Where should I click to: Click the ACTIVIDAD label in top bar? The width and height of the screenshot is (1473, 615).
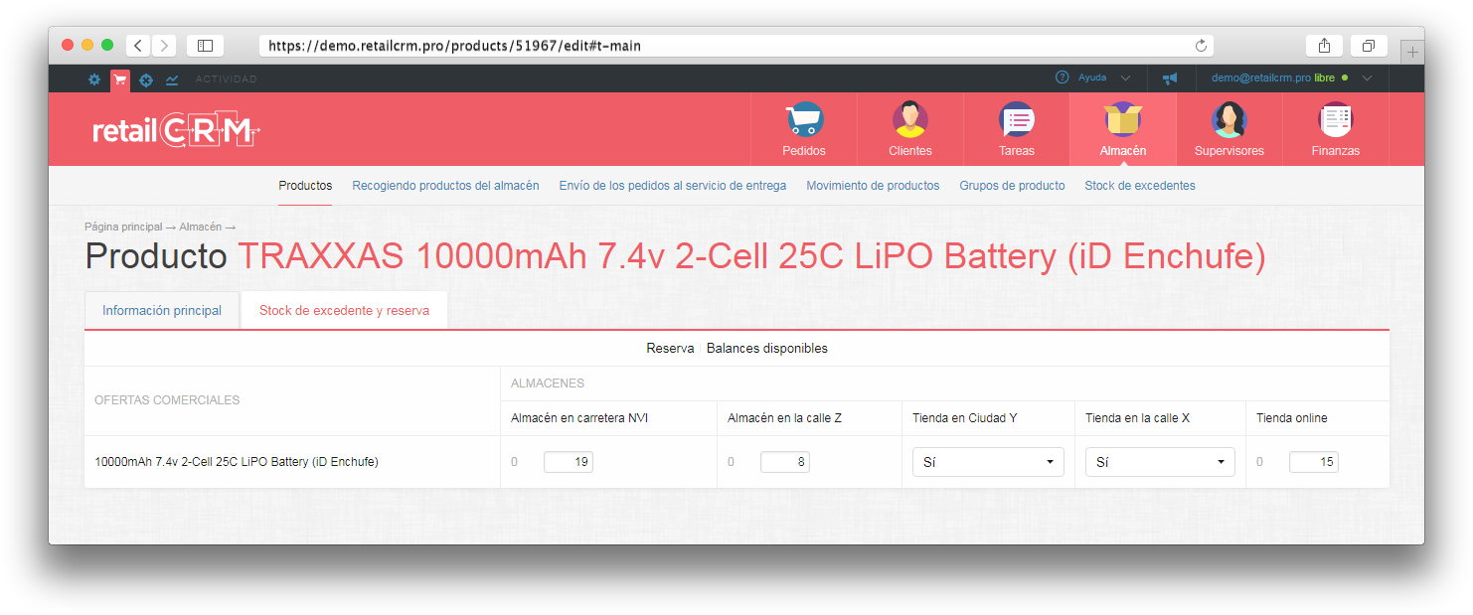(x=227, y=79)
